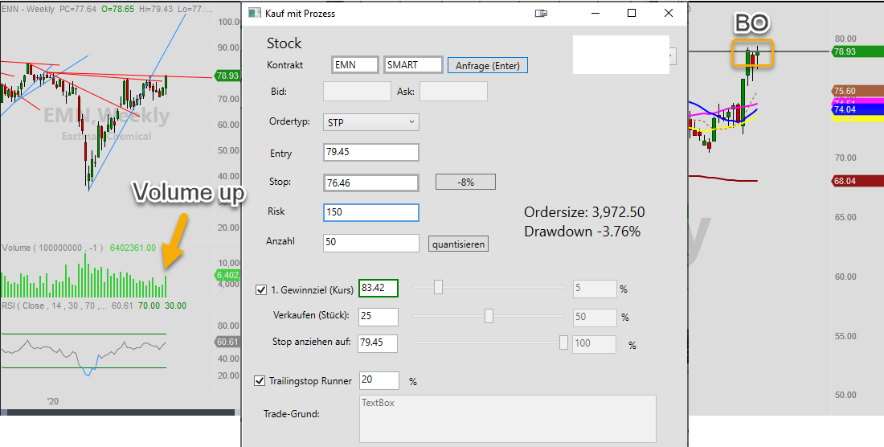Click the Kauf mit Prozess window icon
The width and height of the screenshot is (884, 447).
tap(255, 13)
